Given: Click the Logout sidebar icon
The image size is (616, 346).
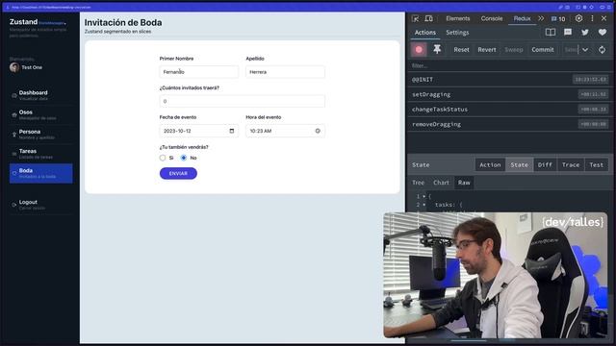Looking at the screenshot, I should (x=14, y=205).
